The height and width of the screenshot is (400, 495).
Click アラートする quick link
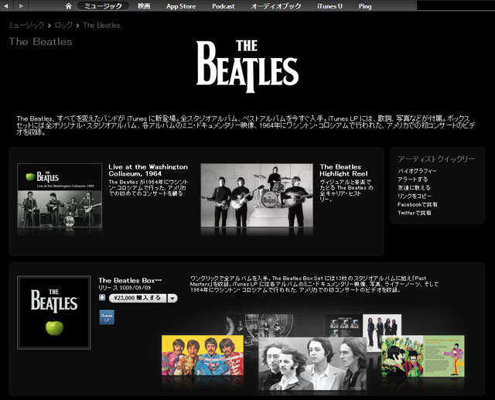tap(413, 179)
